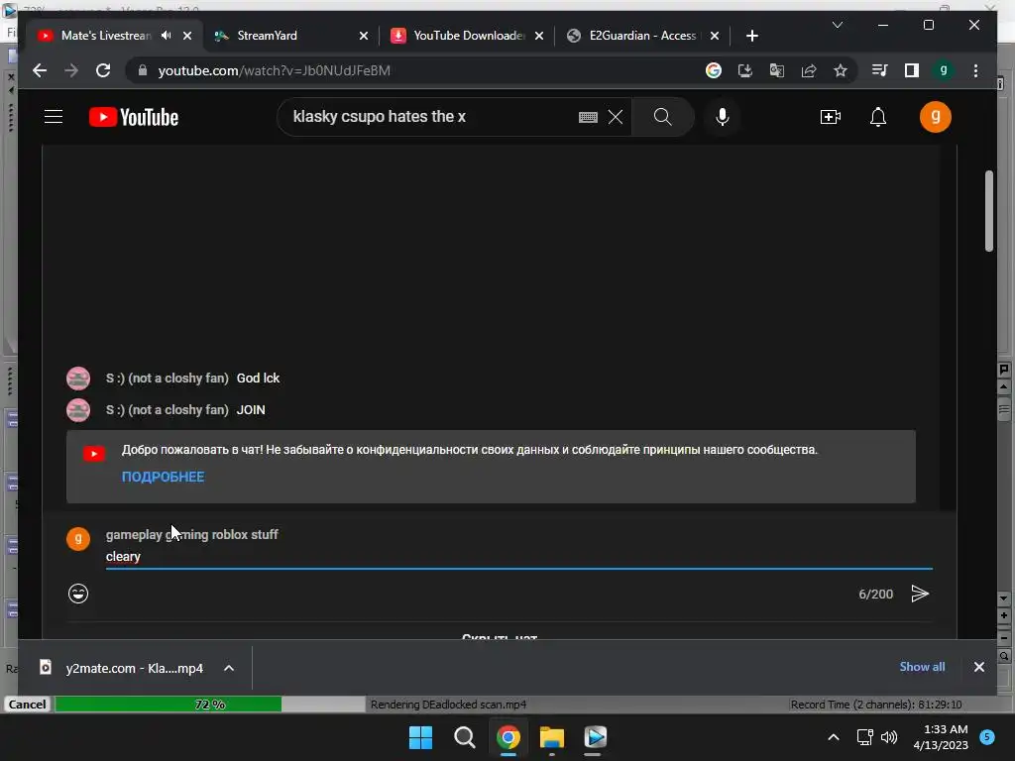Select the Mate's Livestream tab
Viewport: 1015px width, 761px height.
click(105, 36)
